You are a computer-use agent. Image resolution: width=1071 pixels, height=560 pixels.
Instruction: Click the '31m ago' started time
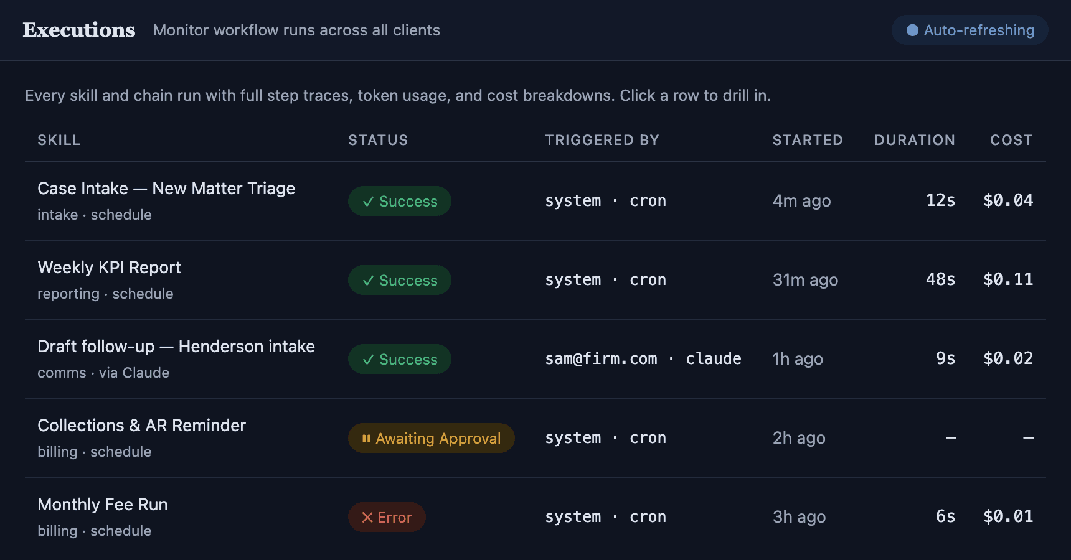[x=806, y=280]
